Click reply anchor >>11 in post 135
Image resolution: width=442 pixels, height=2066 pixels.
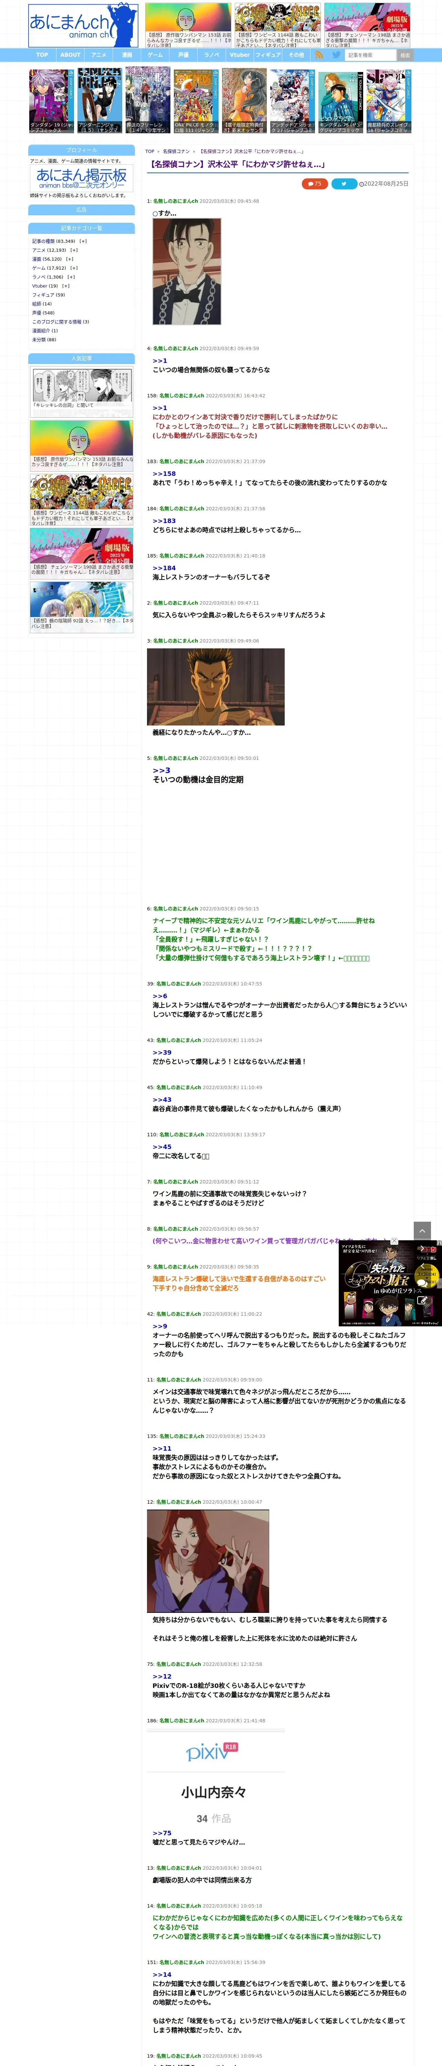point(162,1449)
